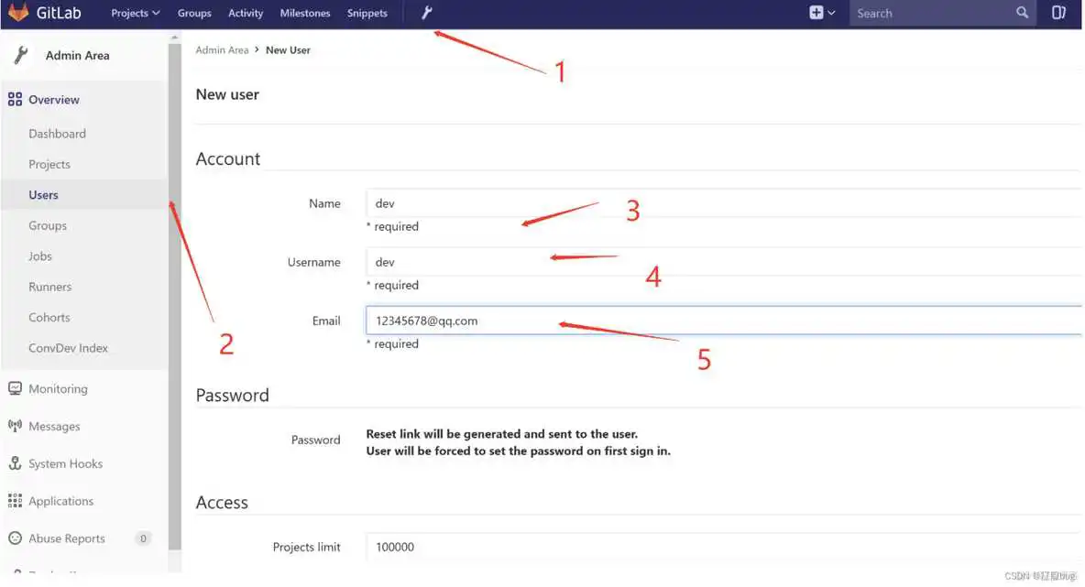Expand the dropdown arrow beside plus icon
This screenshot has height=587, width=1085.
click(x=831, y=13)
